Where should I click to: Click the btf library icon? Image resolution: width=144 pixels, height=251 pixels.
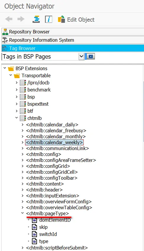tap(23, 111)
